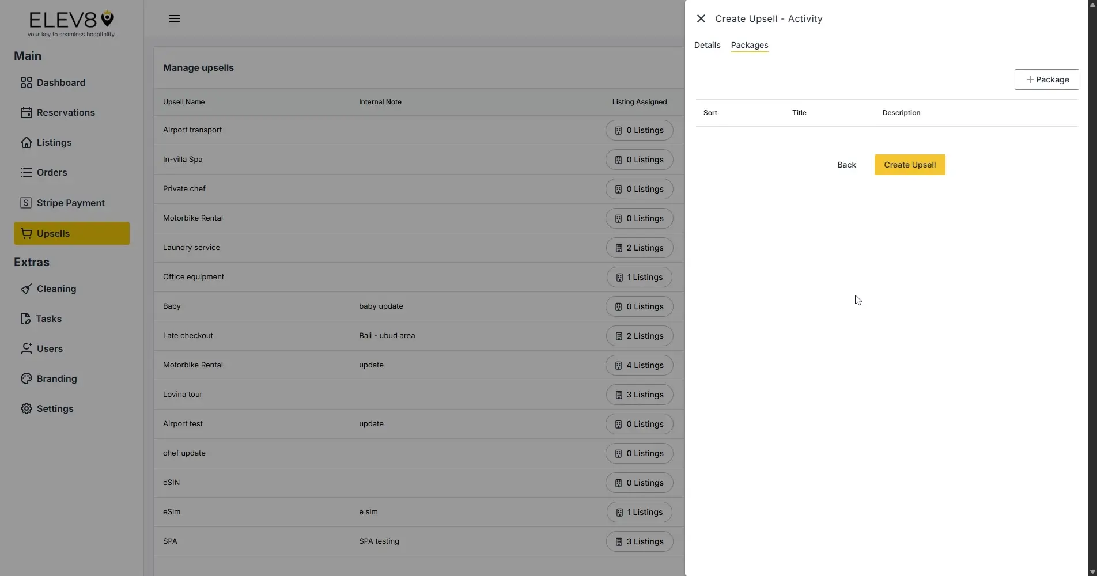
Task: Open Cleaning from its sidebar icon
Action: [x=27, y=289]
